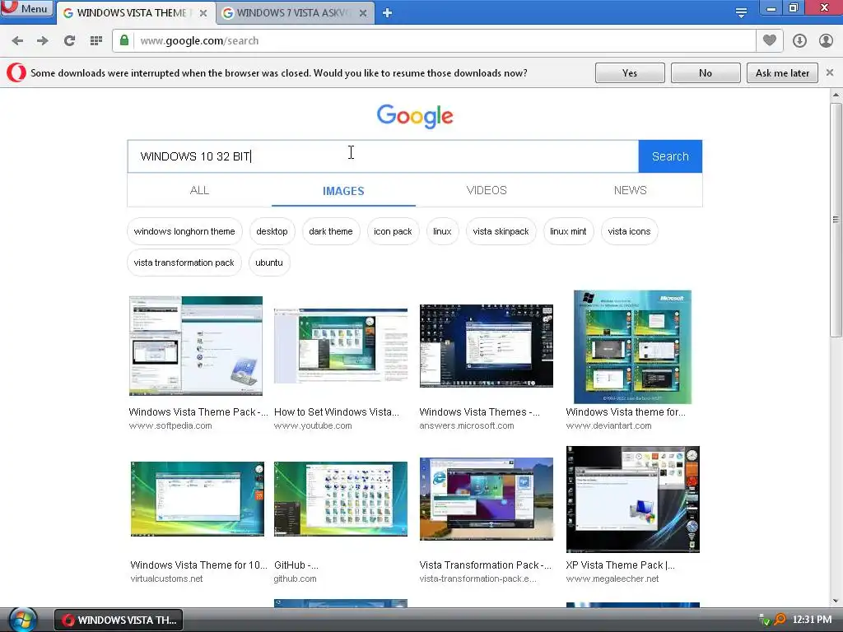The image size is (843, 632).
Task: Select the WINDOWS VISTA THEME tab
Action: pos(134,13)
